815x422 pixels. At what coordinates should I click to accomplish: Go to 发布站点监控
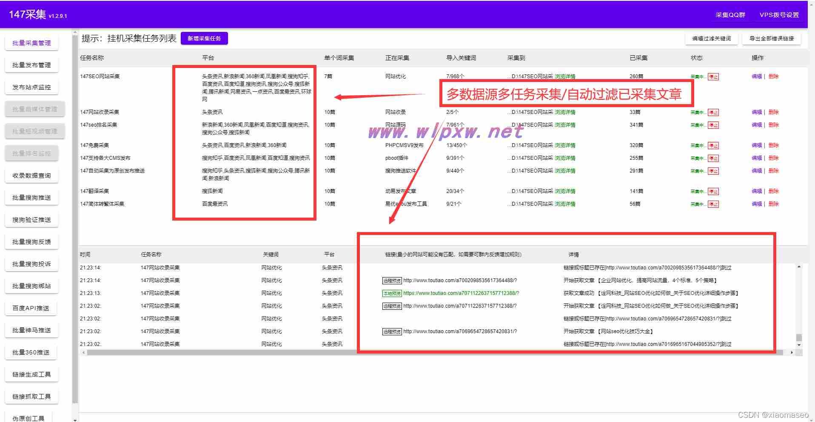pos(31,87)
